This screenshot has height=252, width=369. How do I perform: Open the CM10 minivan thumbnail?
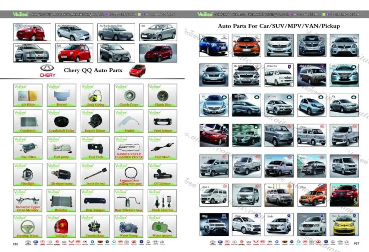tap(312, 135)
